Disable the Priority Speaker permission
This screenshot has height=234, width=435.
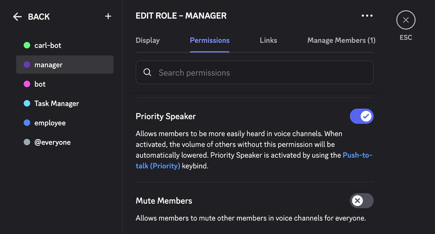[x=361, y=116]
